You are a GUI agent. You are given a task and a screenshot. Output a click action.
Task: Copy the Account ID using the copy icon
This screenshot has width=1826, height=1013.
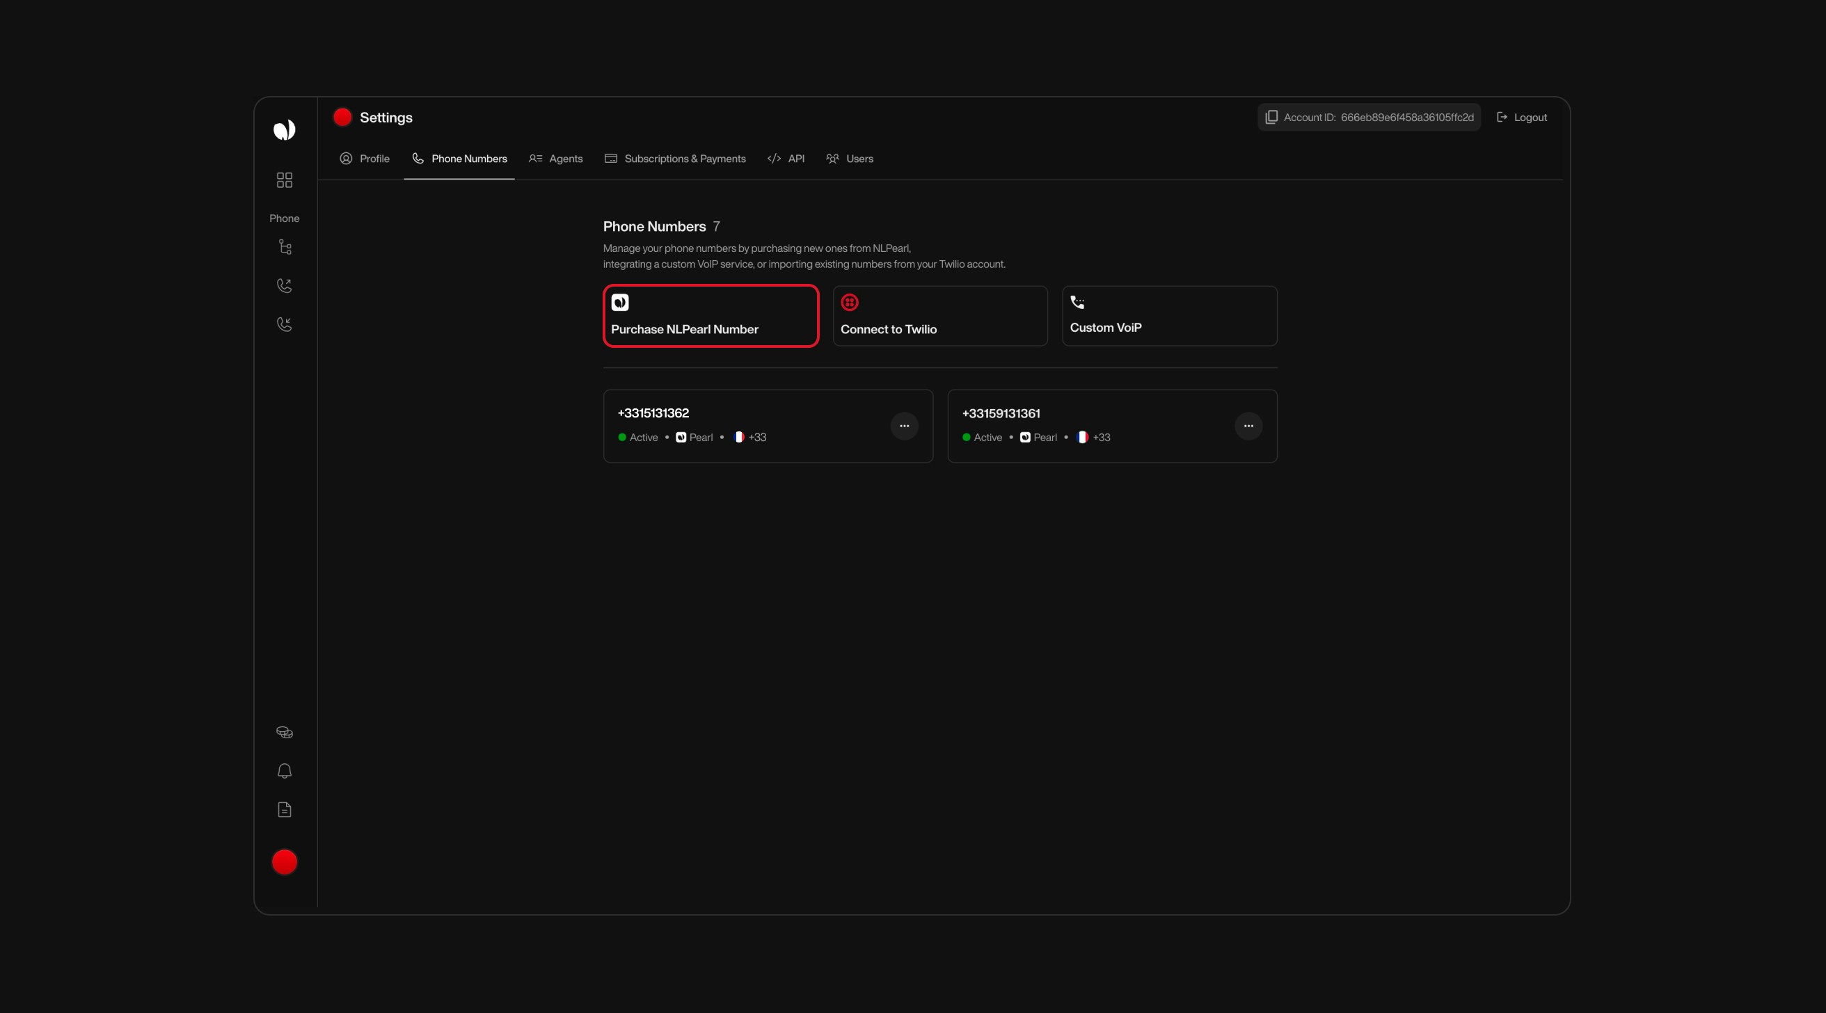click(1271, 117)
